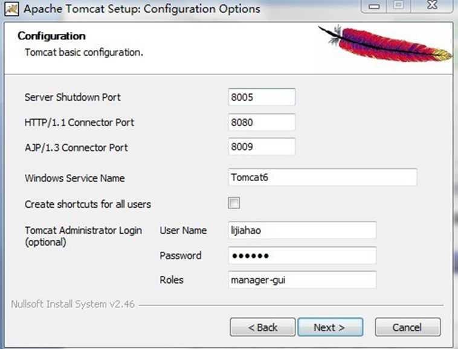Screen dimensions: 458x349
Task: Click the Server Shutdown Port field
Action: [262, 97]
